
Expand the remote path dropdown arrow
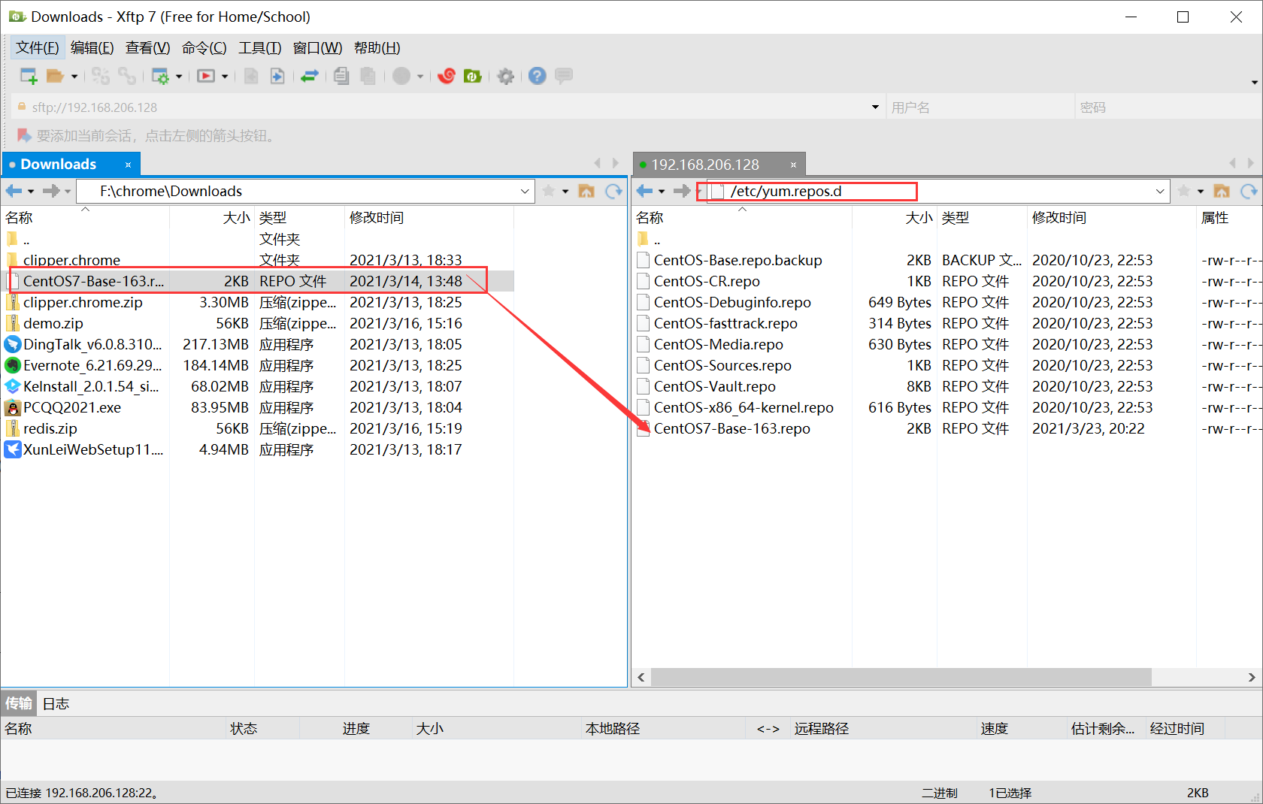point(1159,191)
